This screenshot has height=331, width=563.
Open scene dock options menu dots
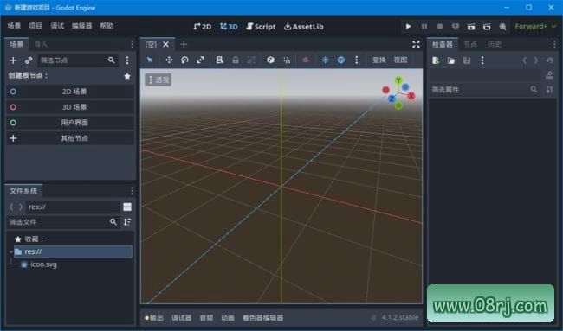pos(132,44)
